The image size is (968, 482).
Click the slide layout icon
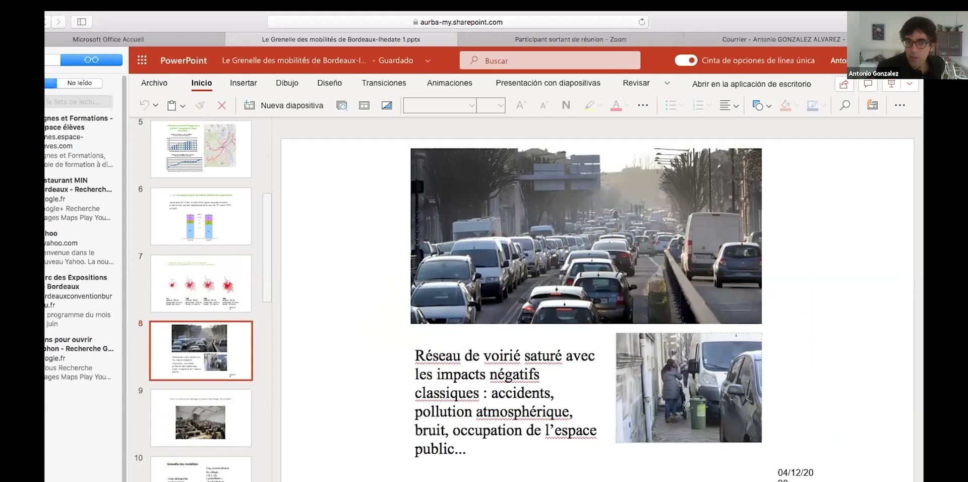pos(364,105)
